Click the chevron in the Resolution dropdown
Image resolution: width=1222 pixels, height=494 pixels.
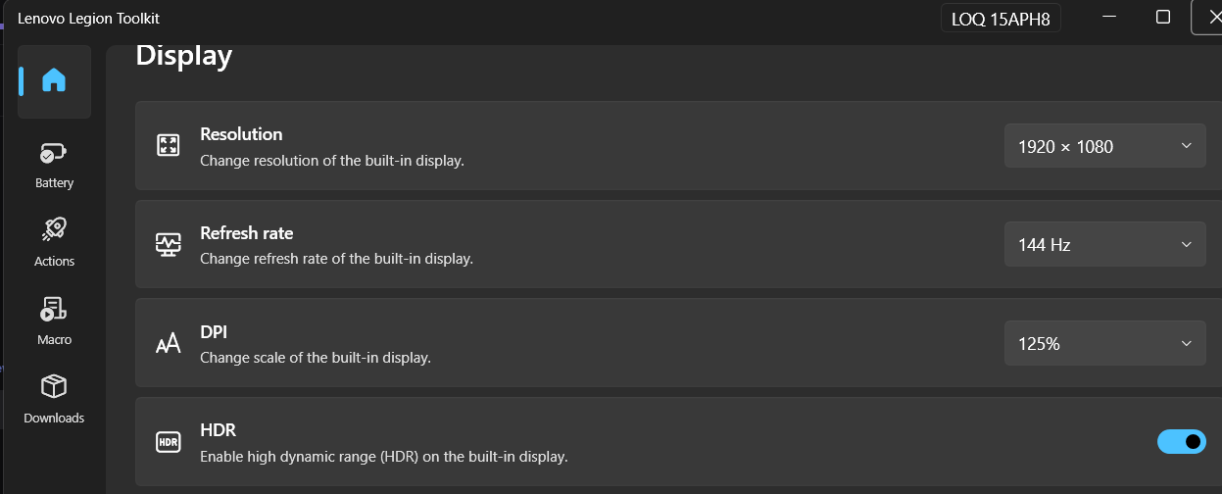[1186, 146]
